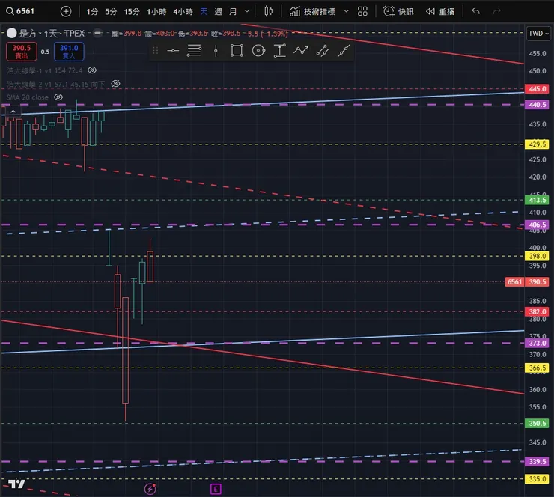Image resolution: width=554 pixels, height=497 pixels.
Task: Select the price range measure tool
Action: [279, 51]
